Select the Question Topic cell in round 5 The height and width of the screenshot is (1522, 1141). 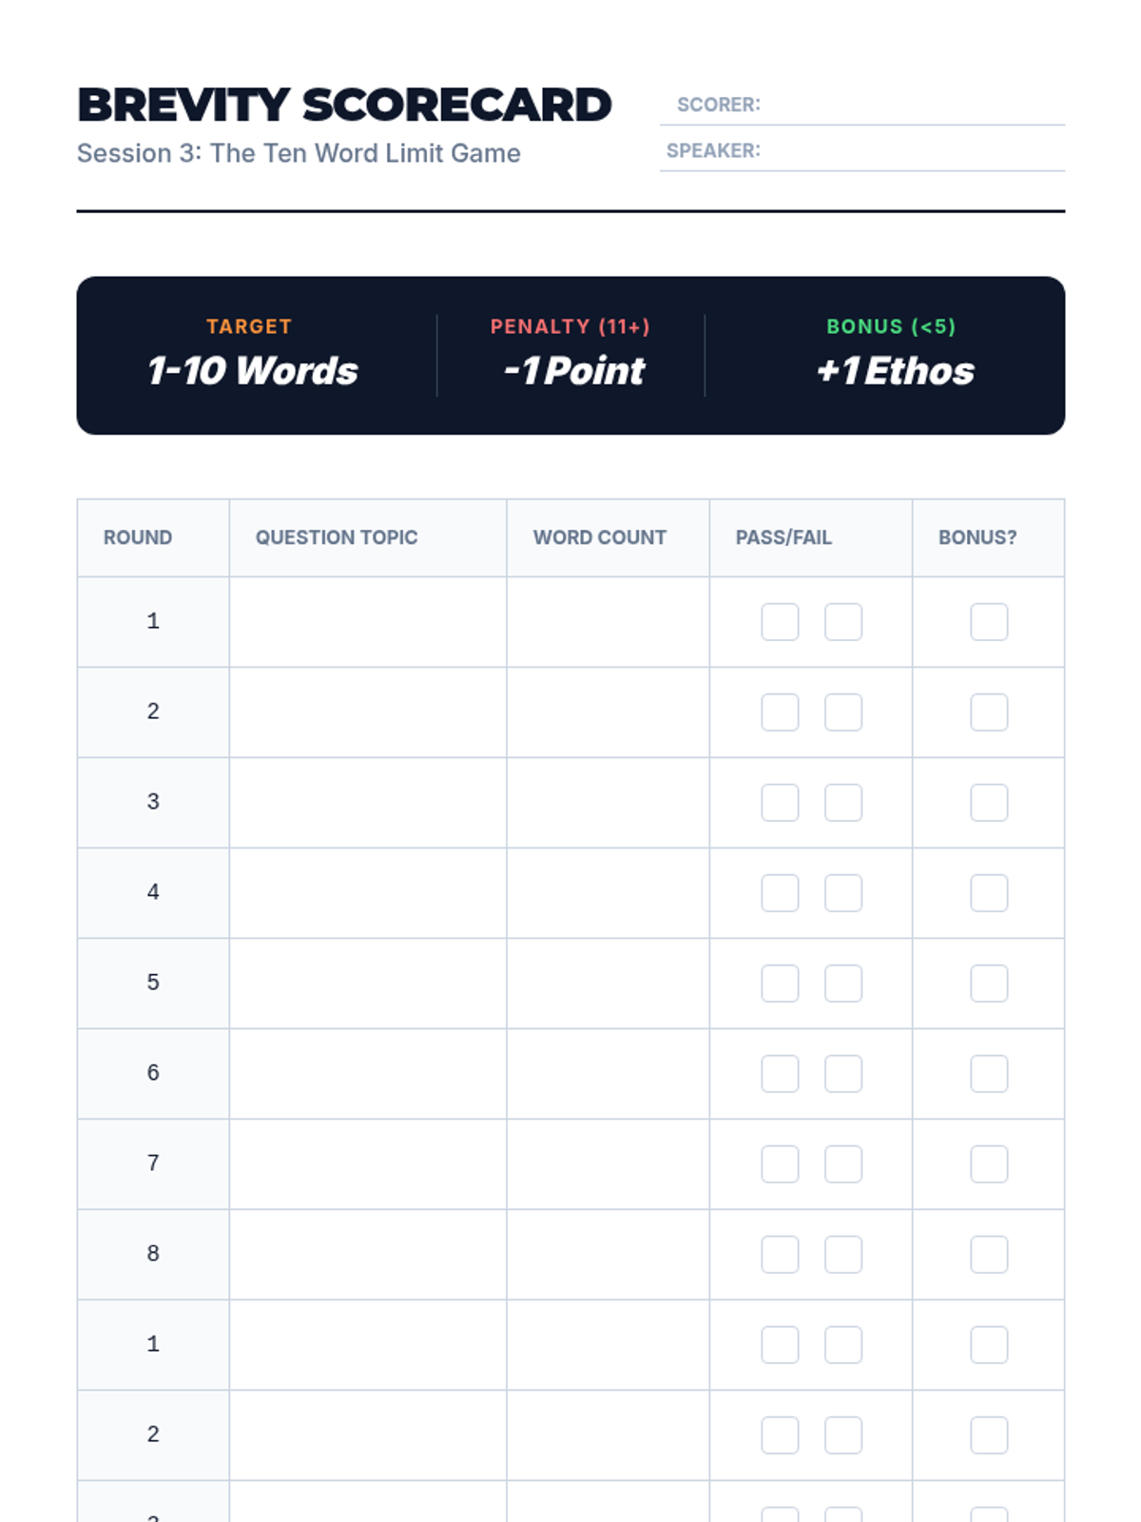pyautogui.click(x=368, y=984)
